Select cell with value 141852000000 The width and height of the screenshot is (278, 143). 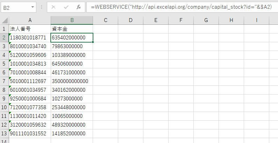[x=72, y=133]
